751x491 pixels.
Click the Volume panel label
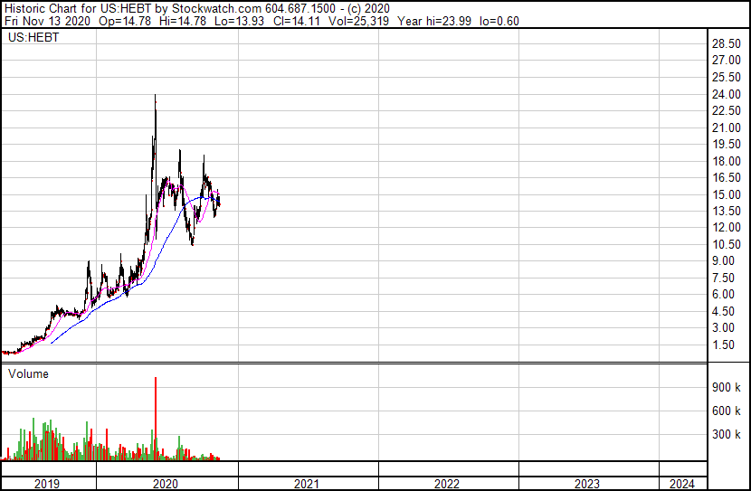pos(28,373)
